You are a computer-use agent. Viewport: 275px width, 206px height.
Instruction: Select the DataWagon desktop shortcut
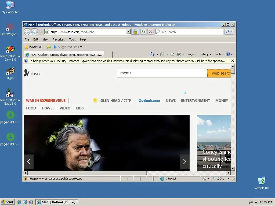coord(10,30)
